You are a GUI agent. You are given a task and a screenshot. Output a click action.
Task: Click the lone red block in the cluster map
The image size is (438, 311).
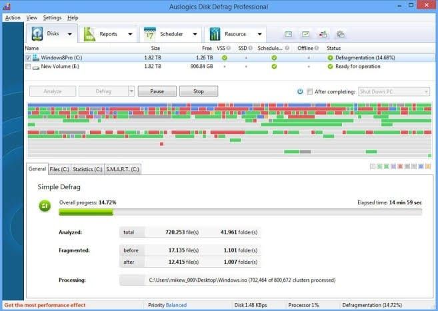[x=161, y=144]
